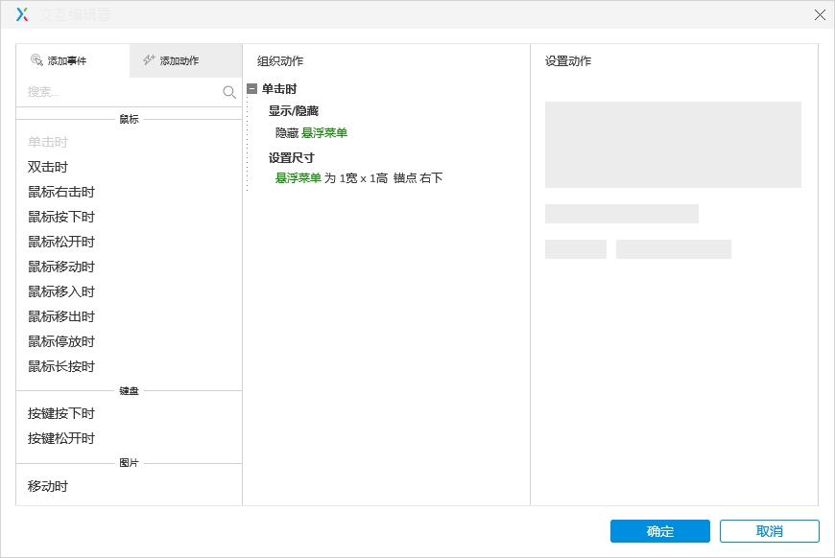Select the 移动时 event under 图片

pyautogui.click(x=48, y=486)
